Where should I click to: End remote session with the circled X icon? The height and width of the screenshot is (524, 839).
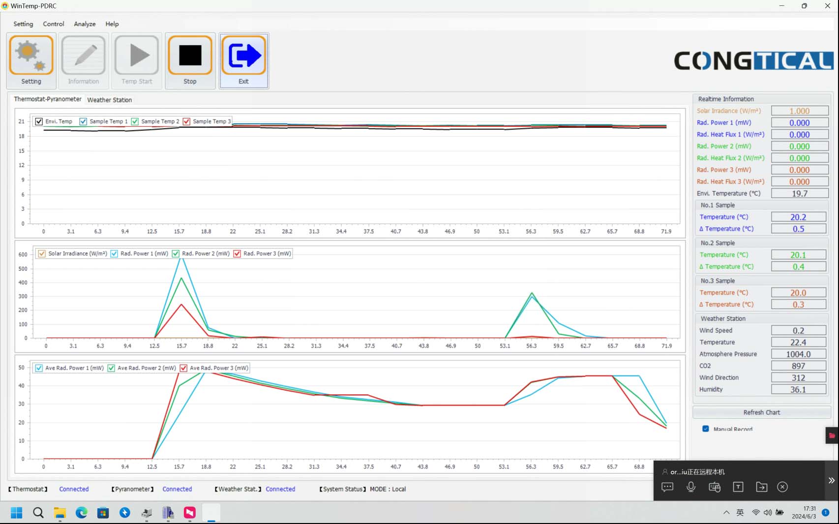(x=782, y=487)
